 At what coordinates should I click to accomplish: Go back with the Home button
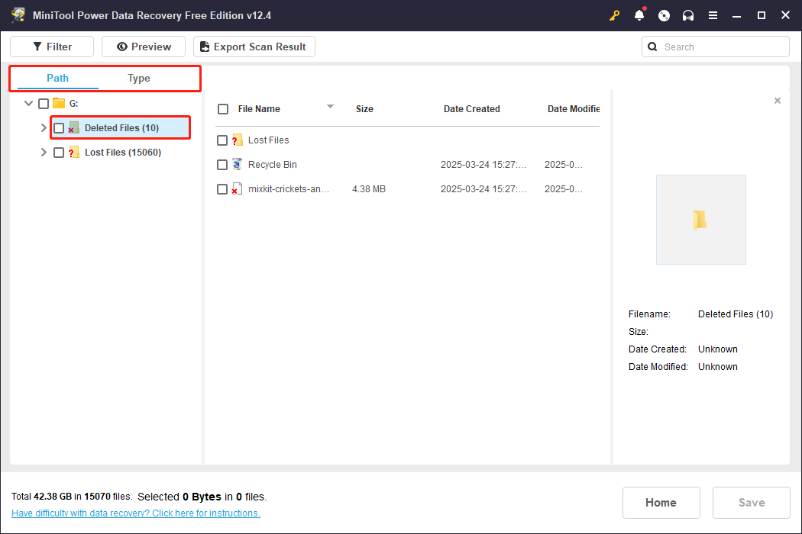point(661,502)
